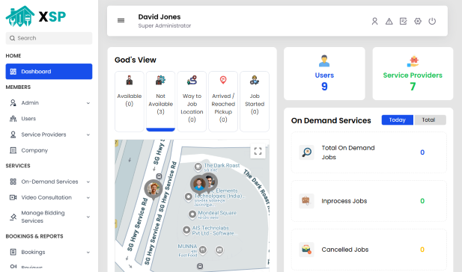Select the Available (0) filter card

pyautogui.click(x=130, y=102)
